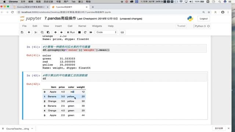Screen dimensions: 235x132
Task: Run the selected cell
Action: pyautogui.click(x=71, y=32)
